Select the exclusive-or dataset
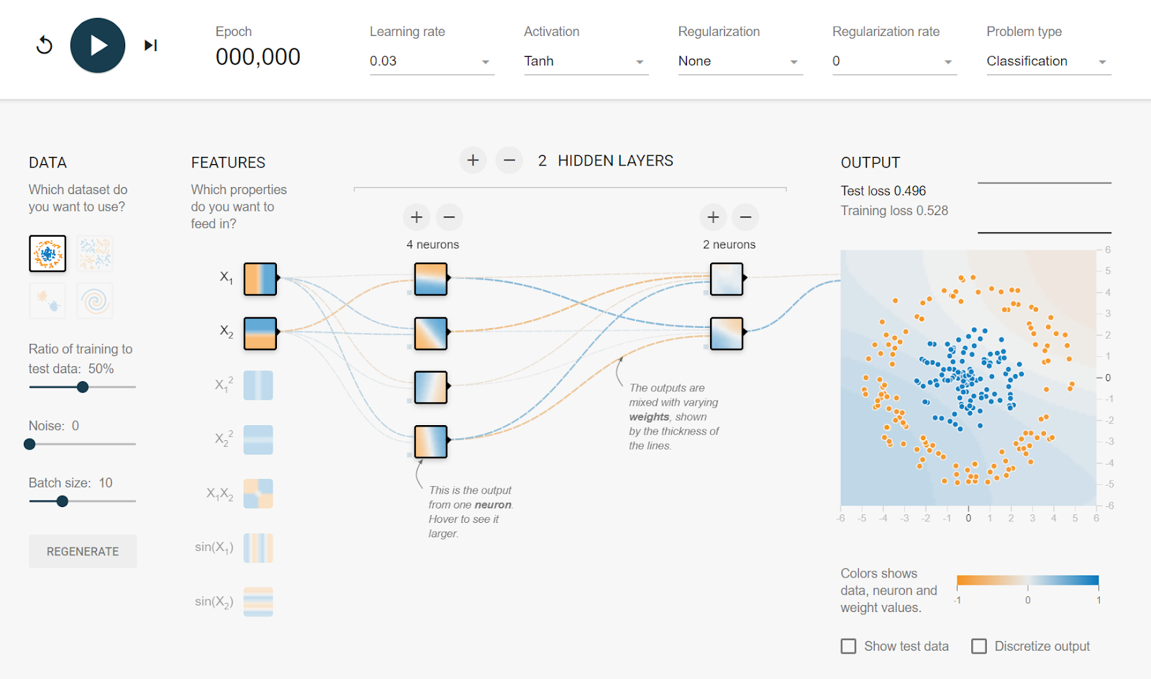This screenshot has width=1151, height=679. (x=94, y=253)
